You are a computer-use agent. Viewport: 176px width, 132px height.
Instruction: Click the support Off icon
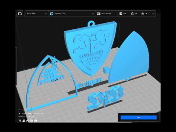[132, 14]
